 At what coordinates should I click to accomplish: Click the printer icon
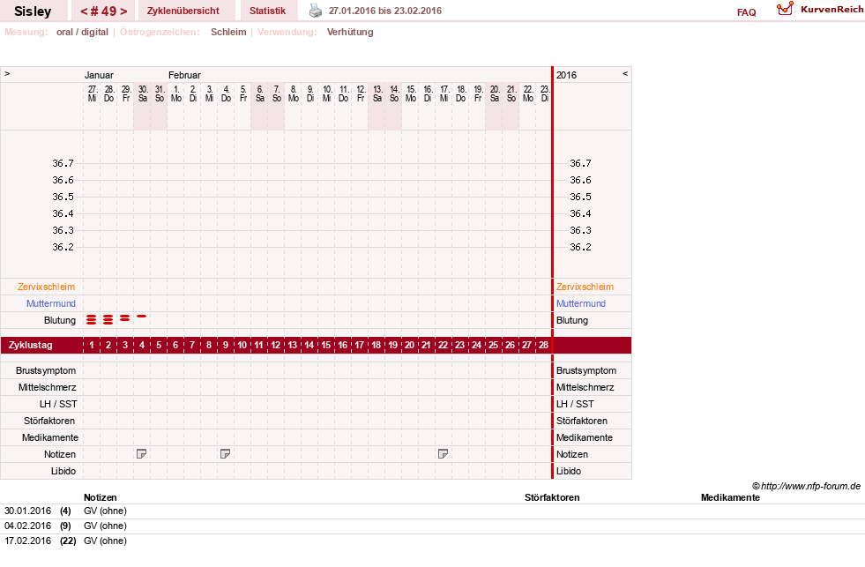[x=315, y=11]
